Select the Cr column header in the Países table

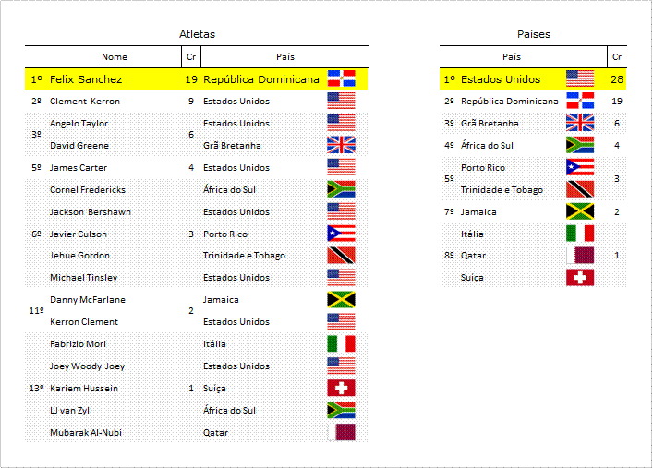point(617,57)
